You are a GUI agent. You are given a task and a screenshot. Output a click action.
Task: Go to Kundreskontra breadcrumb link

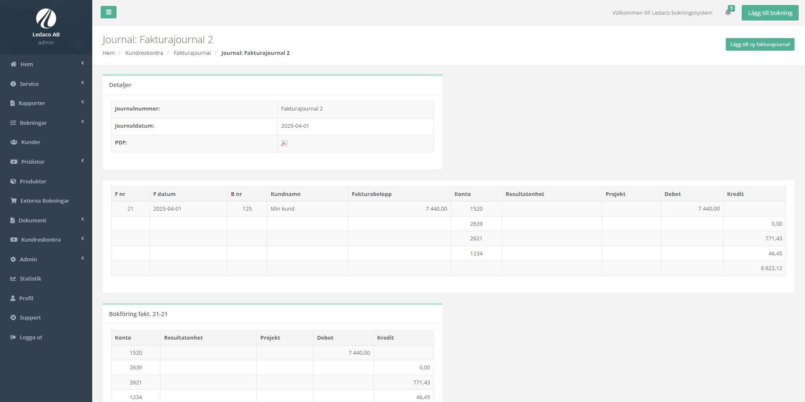[x=144, y=53]
